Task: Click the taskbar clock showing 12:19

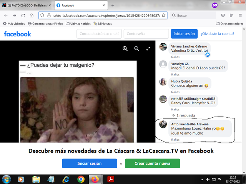Action: point(233,179)
